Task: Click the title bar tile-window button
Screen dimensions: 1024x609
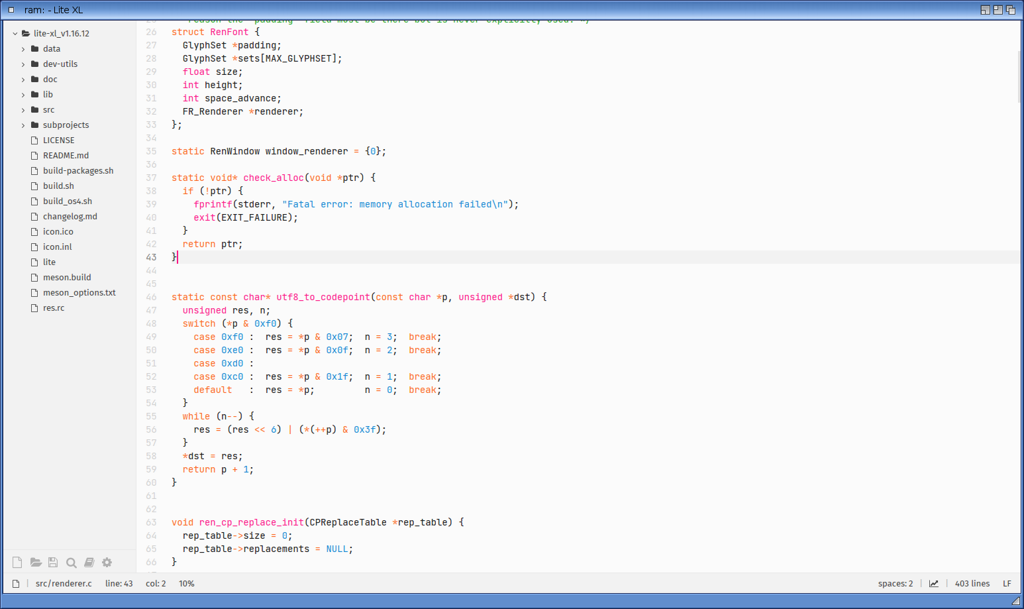Action: pos(998,10)
